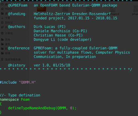Click the "Type defination" comment
This screenshot has height=116, width=138.
pos(24,95)
